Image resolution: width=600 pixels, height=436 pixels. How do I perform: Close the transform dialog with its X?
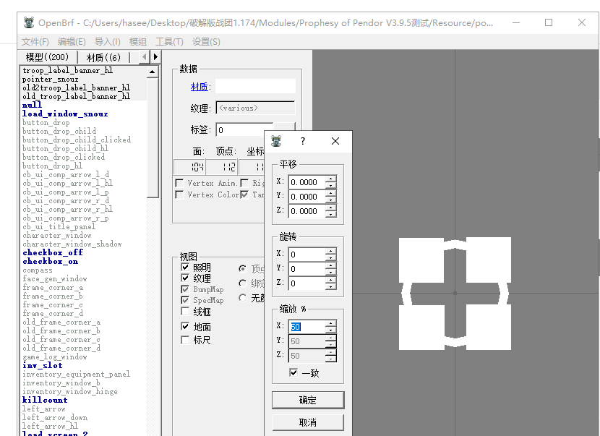click(x=335, y=141)
